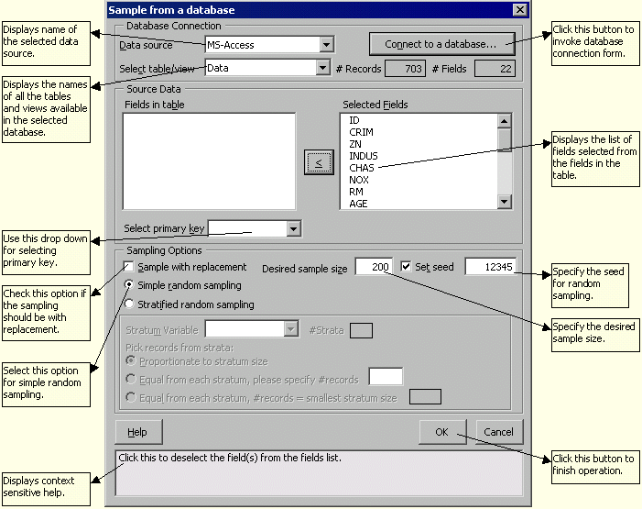Select Simple random sampling option

point(129,285)
